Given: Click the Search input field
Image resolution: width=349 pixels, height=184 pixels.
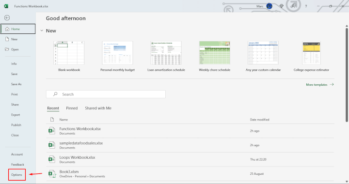Looking at the screenshot, I should tap(106, 94).
